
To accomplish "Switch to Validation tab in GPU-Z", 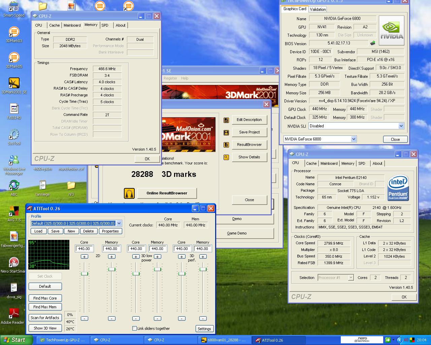I will click(x=318, y=9).
